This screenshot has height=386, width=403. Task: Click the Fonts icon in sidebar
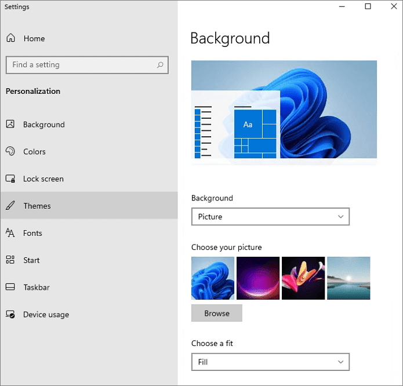coord(10,233)
